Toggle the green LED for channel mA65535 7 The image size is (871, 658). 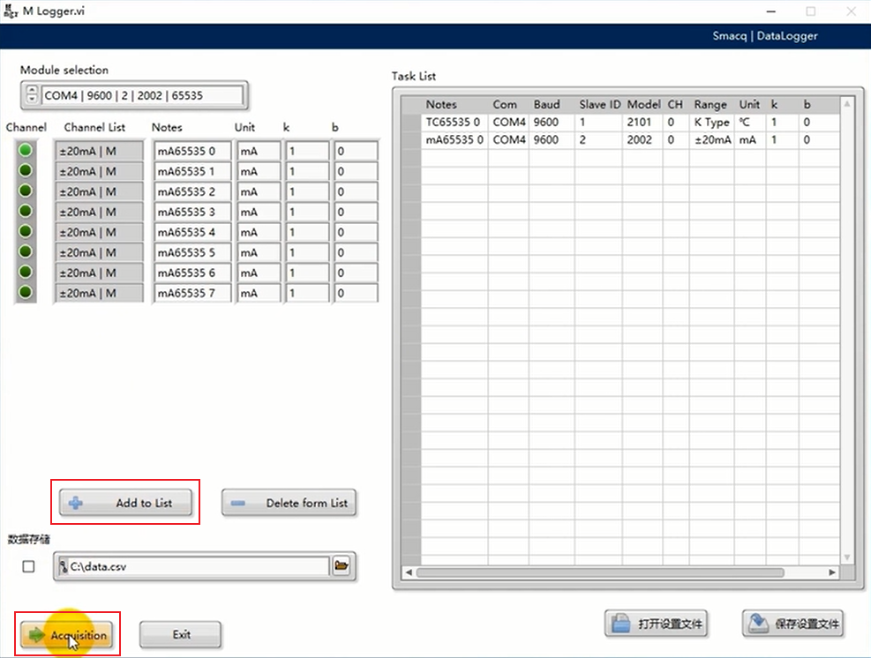[26, 293]
